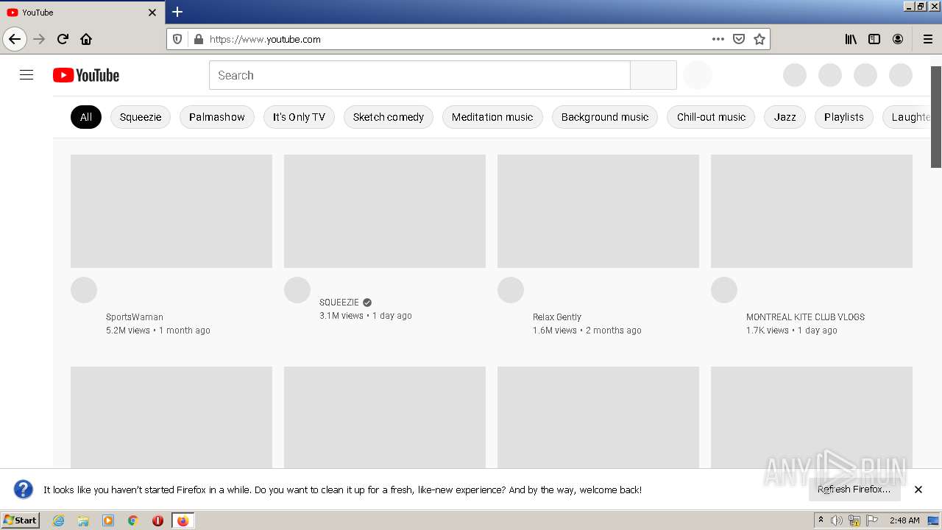The height and width of the screenshot is (530, 942).
Task: Select the Background music chip
Action: (605, 117)
